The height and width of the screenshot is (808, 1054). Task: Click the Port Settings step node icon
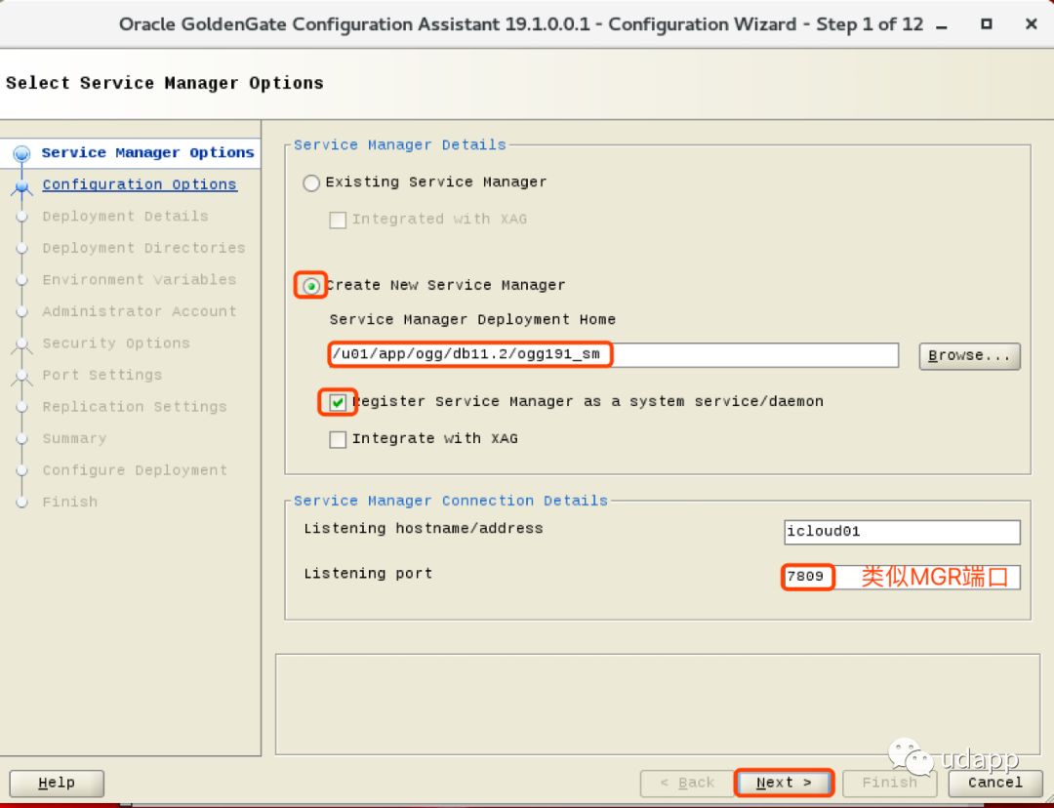(21, 376)
